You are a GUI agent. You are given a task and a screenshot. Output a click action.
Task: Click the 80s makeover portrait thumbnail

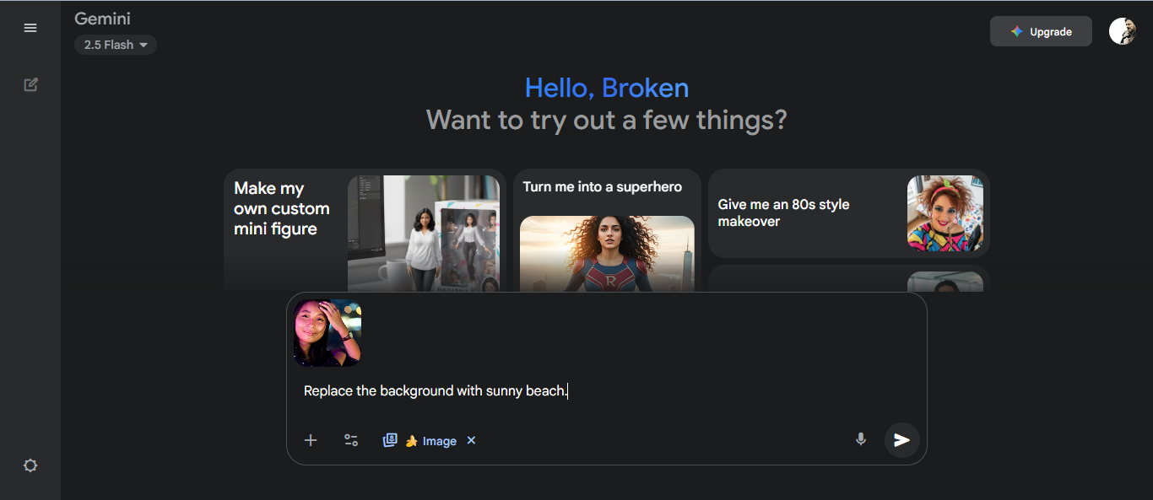tap(945, 213)
